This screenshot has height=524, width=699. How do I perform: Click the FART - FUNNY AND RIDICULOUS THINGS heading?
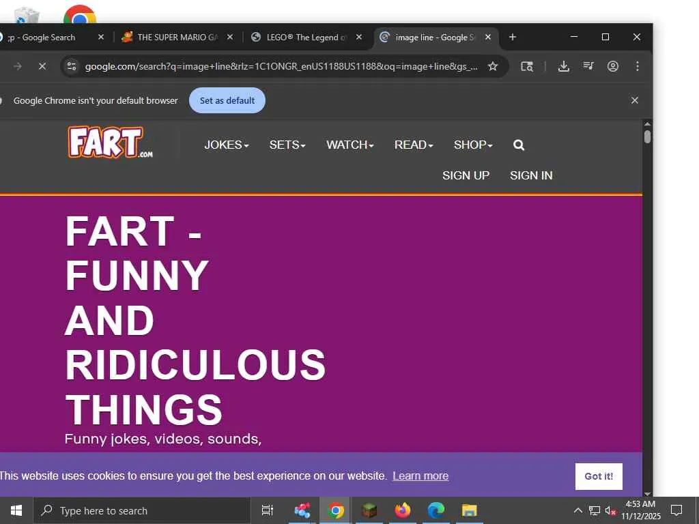[195, 320]
